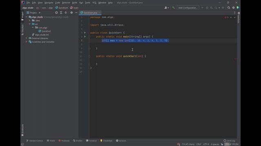
Task: Hide the Project panel with minus icon
Action: coord(76,13)
